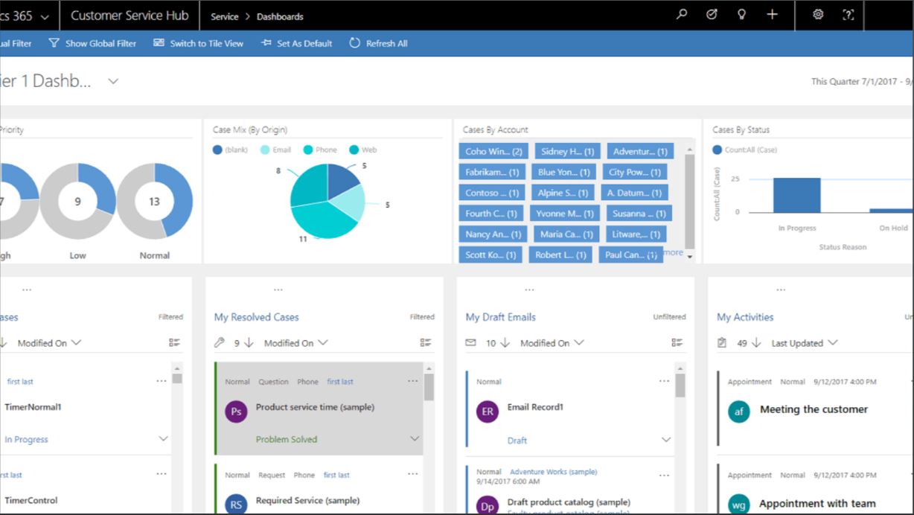This screenshot has width=914, height=515.
Task: Click wg avatar on Appointment with team
Action: tap(739, 505)
